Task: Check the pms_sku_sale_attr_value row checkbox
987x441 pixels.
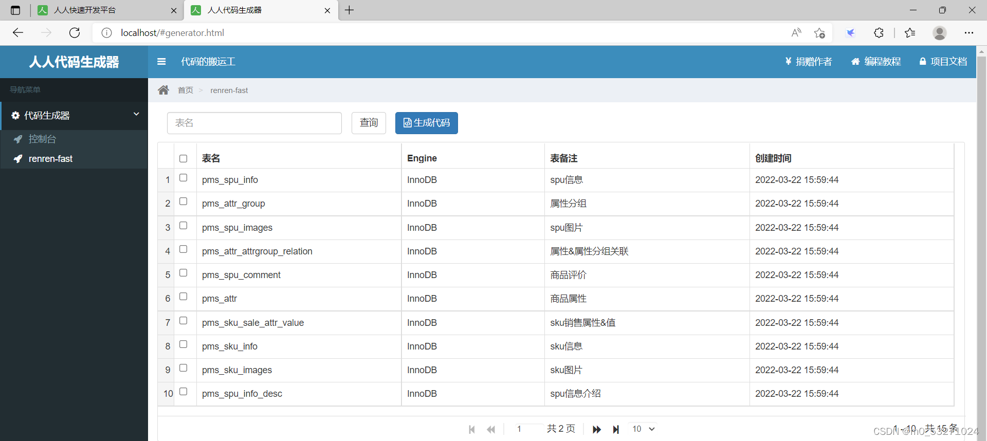Action: click(x=184, y=321)
